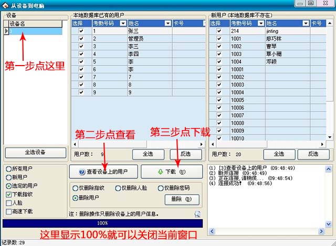Click 全选 under the new users table
This screenshot has height=246, width=336.
[279, 154]
